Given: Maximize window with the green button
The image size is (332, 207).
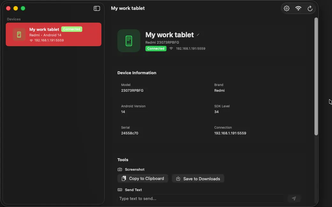Looking at the screenshot, I should point(23,8).
